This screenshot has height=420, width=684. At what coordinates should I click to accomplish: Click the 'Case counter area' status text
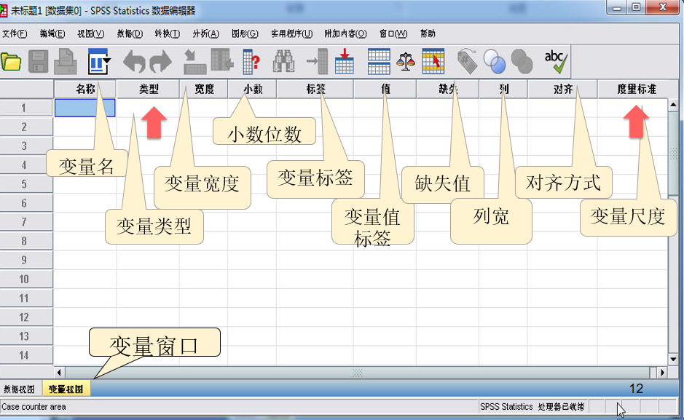coord(34,406)
